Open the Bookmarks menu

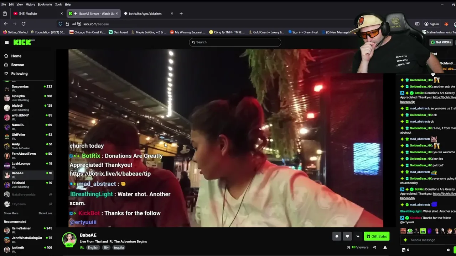point(45,4)
